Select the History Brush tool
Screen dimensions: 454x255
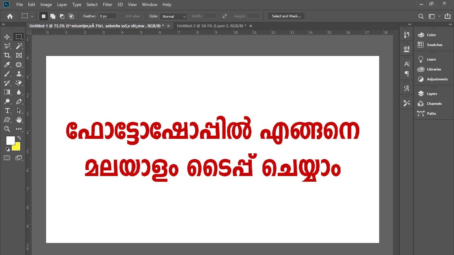(x=7, y=83)
